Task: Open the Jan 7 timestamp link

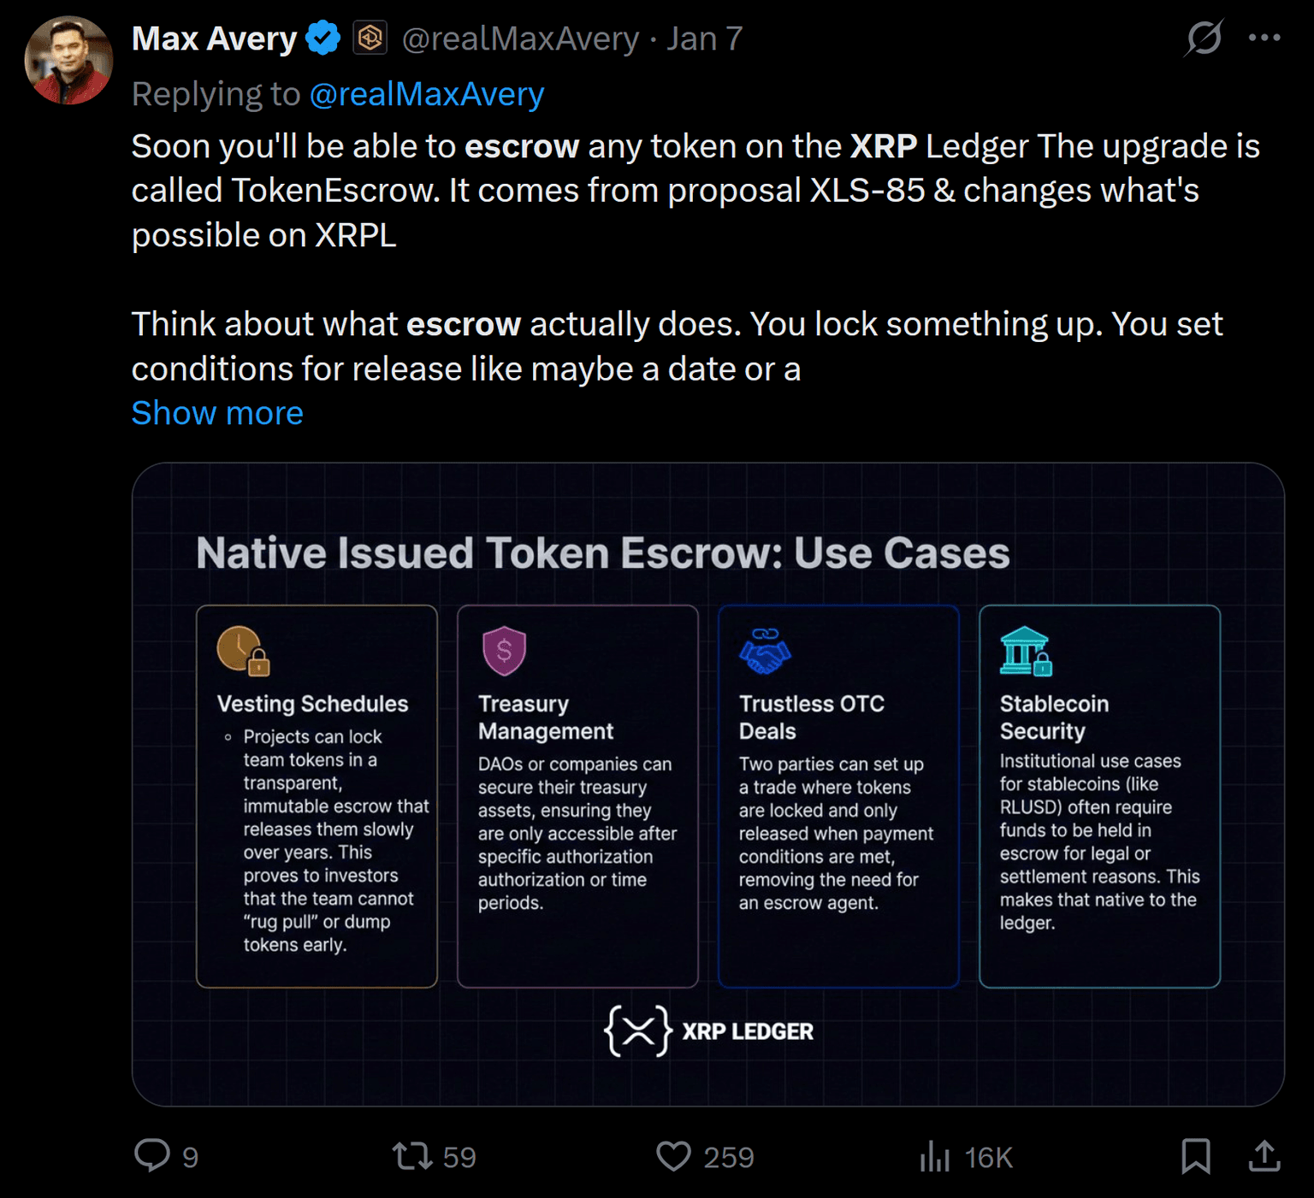Action: pos(704,38)
